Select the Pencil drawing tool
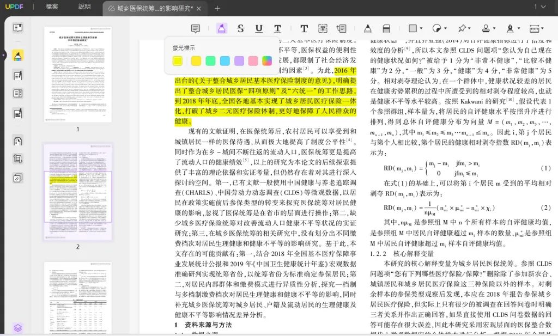 click(368, 28)
